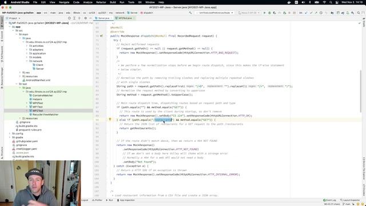Switch to the MP2Test.java editor tab
This screenshot has height=206, width=366.
pyautogui.click(x=125, y=18)
